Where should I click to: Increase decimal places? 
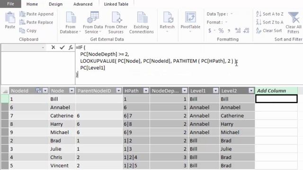238,31
